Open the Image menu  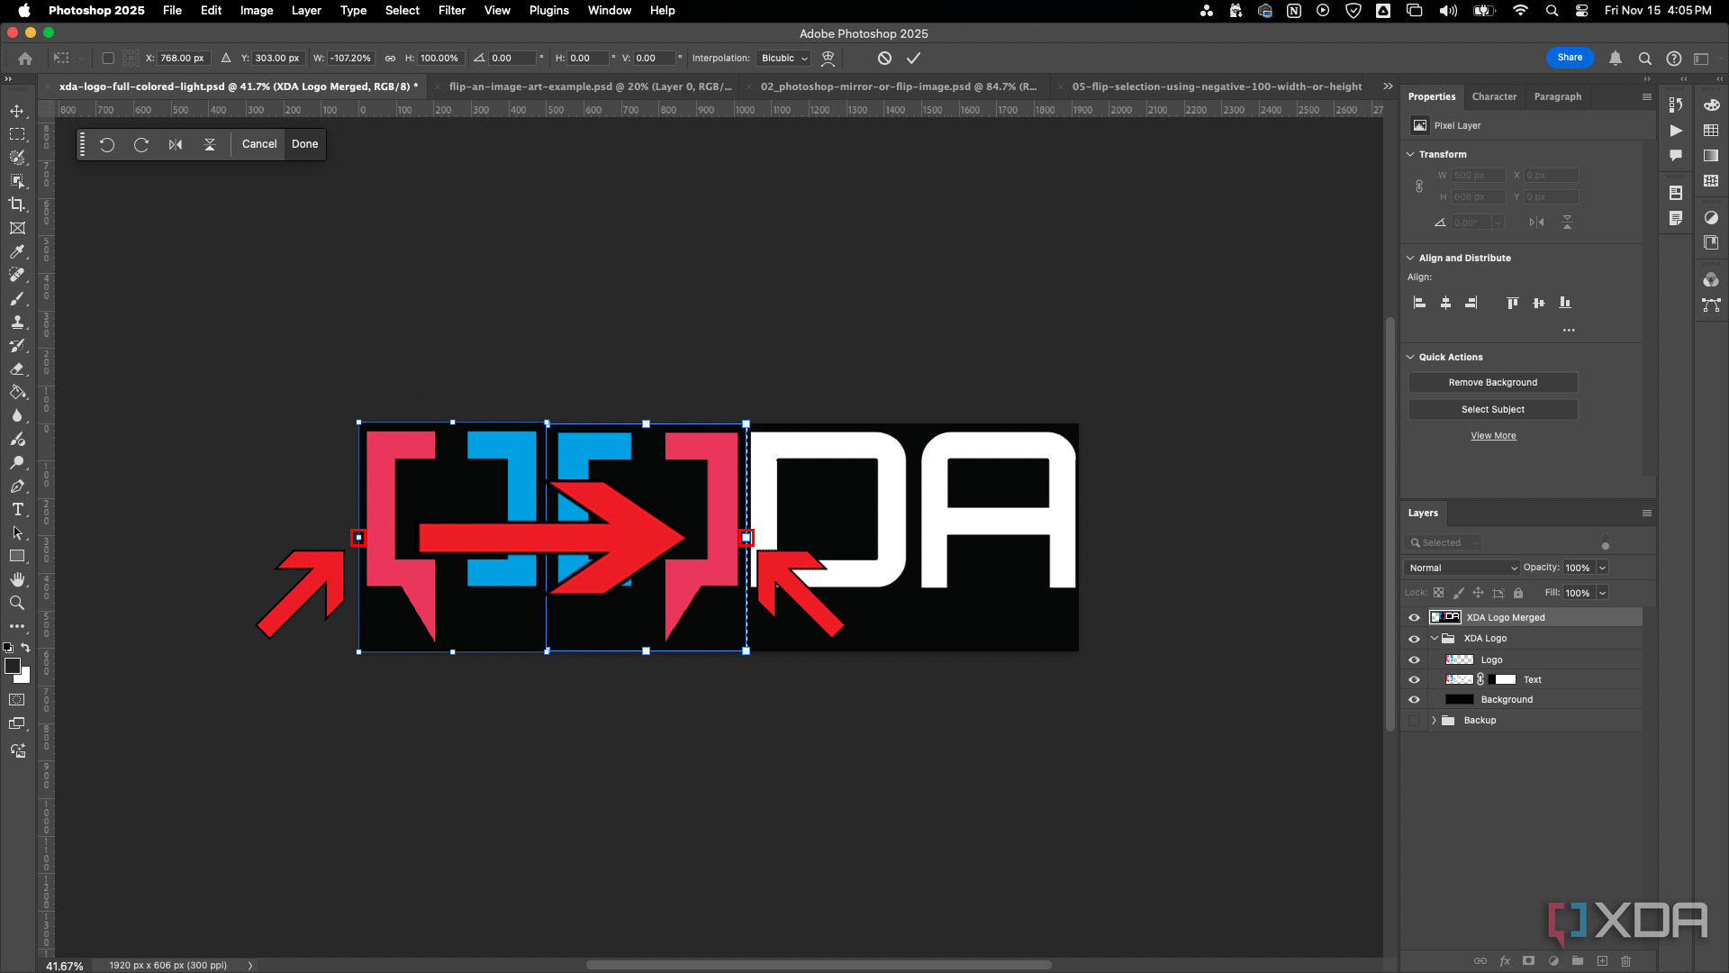pos(257,10)
